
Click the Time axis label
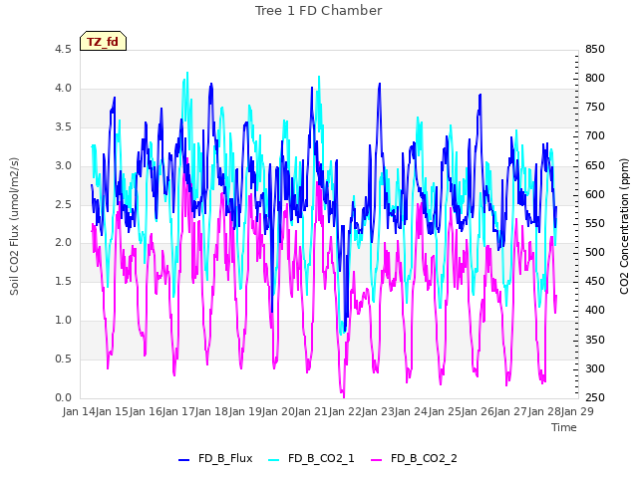pos(564,427)
